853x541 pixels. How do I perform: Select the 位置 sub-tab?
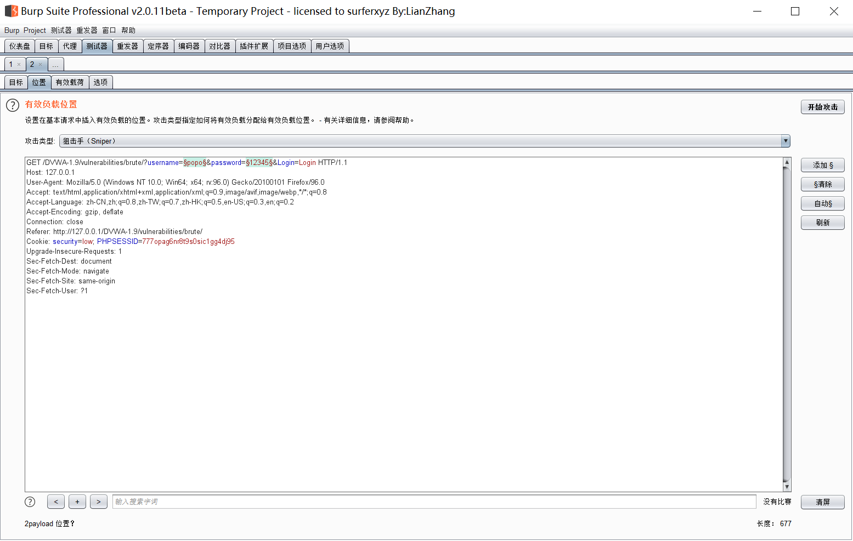click(x=39, y=82)
